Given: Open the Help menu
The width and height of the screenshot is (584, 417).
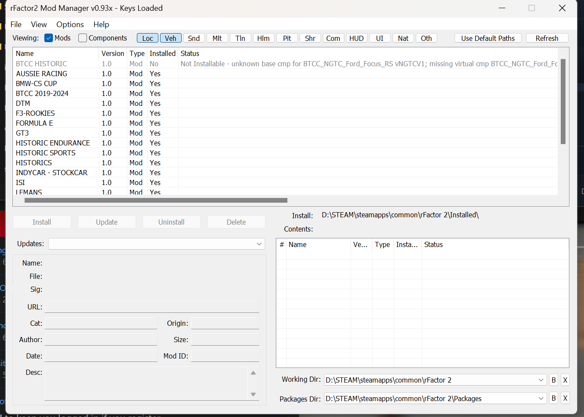Looking at the screenshot, I should pyautogui.click(x=101, y=25).
